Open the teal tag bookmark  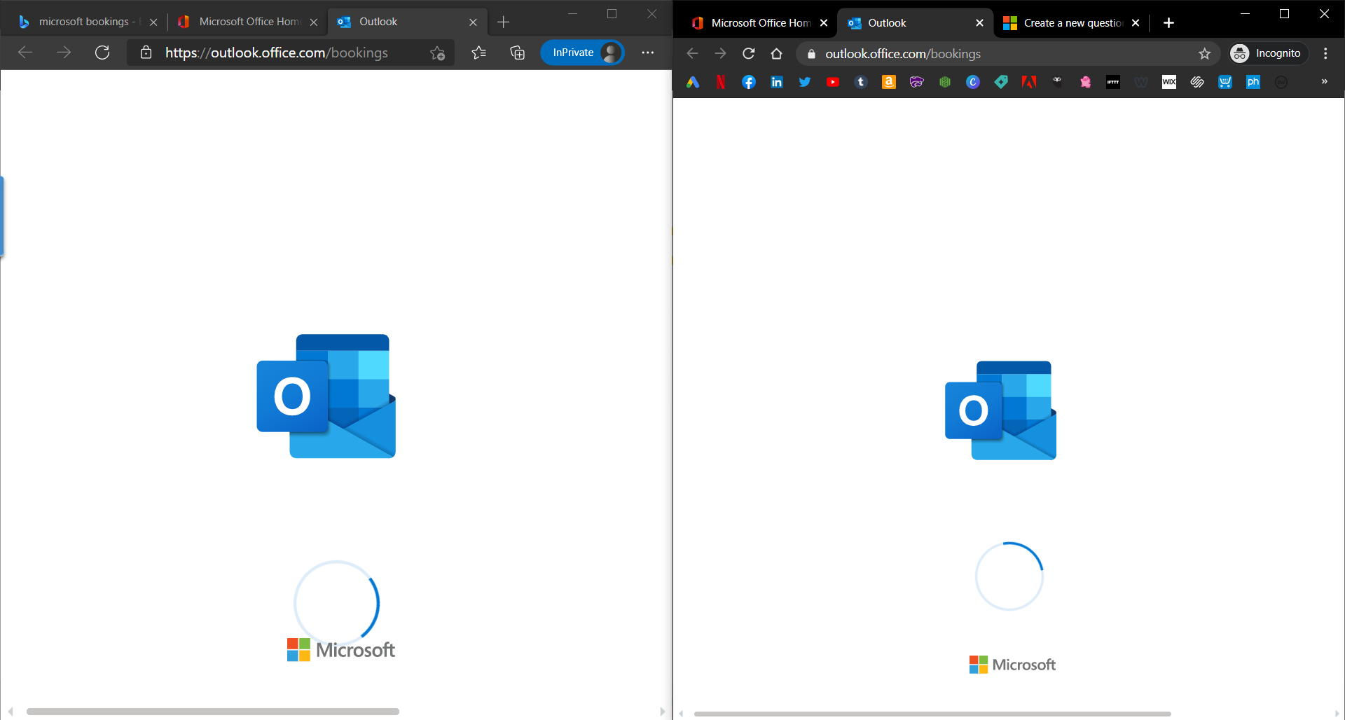pyautogui.click(x=1001, y=82)
